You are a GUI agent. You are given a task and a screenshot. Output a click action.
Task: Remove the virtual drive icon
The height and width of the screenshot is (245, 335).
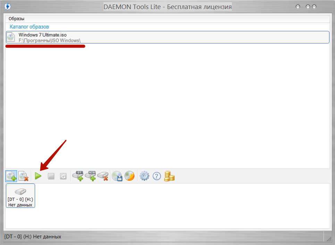click(103, 177)
